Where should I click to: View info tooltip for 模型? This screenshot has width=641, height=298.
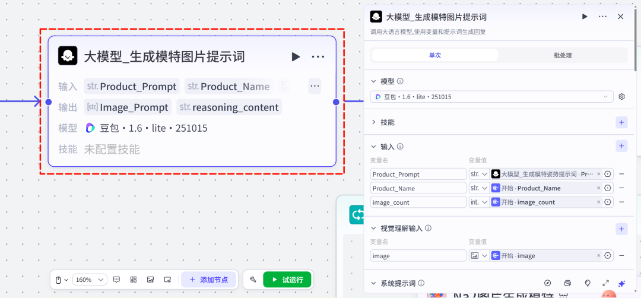click(x=400, y=81)
